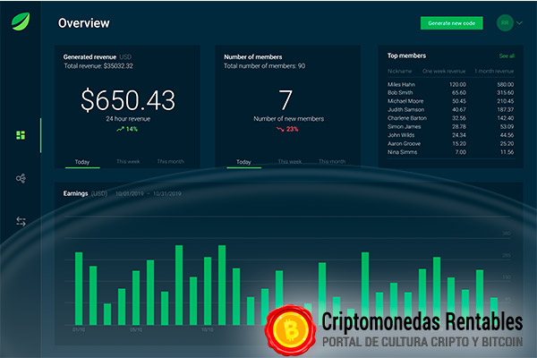This screenshot has height=358, width=537.
Task: Open the transfer arrows icon in sidebar
Action: pos(21,221)
